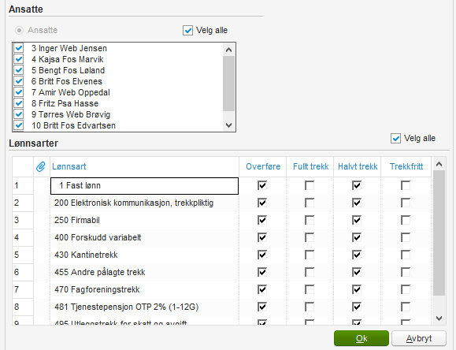Viewport: 456px width, 350px height.
Task: Click the Overføre column header
Action: point(263,166)
